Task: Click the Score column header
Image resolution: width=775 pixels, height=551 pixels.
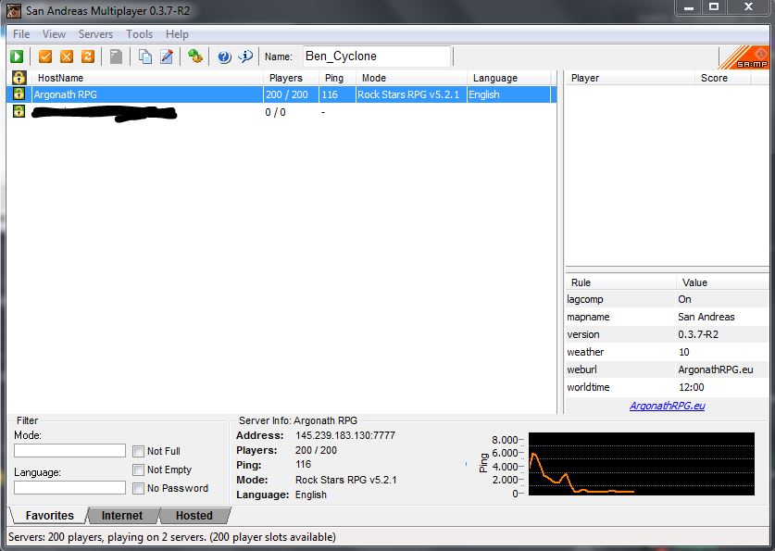Action: coord(722,78)
